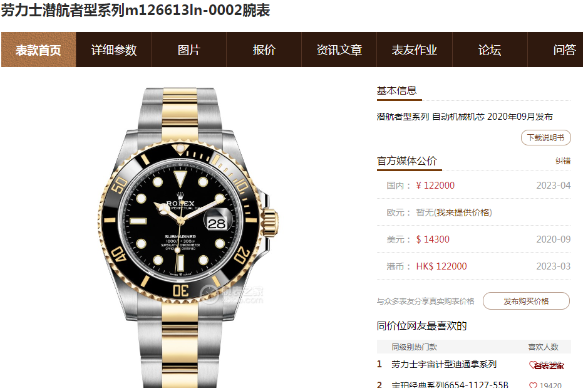583x388 pixels.
Task: Click the domestic price ¥ 122000
Action: click(x=435, y=186)
